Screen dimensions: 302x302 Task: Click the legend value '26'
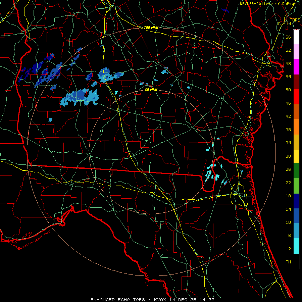pos(288,169)
